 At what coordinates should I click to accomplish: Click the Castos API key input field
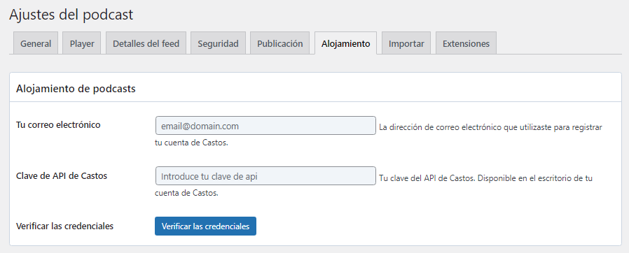point(265,175)
